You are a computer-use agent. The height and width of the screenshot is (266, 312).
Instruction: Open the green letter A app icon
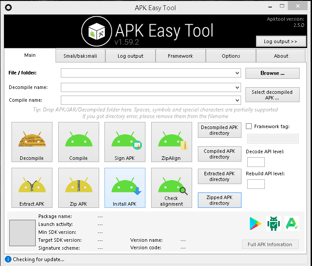292,223
